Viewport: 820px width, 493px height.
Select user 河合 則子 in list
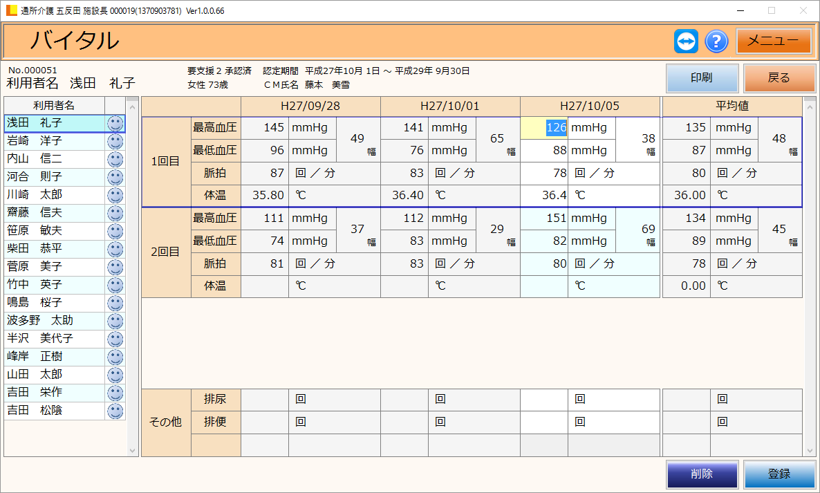click(x=55, y=177)
